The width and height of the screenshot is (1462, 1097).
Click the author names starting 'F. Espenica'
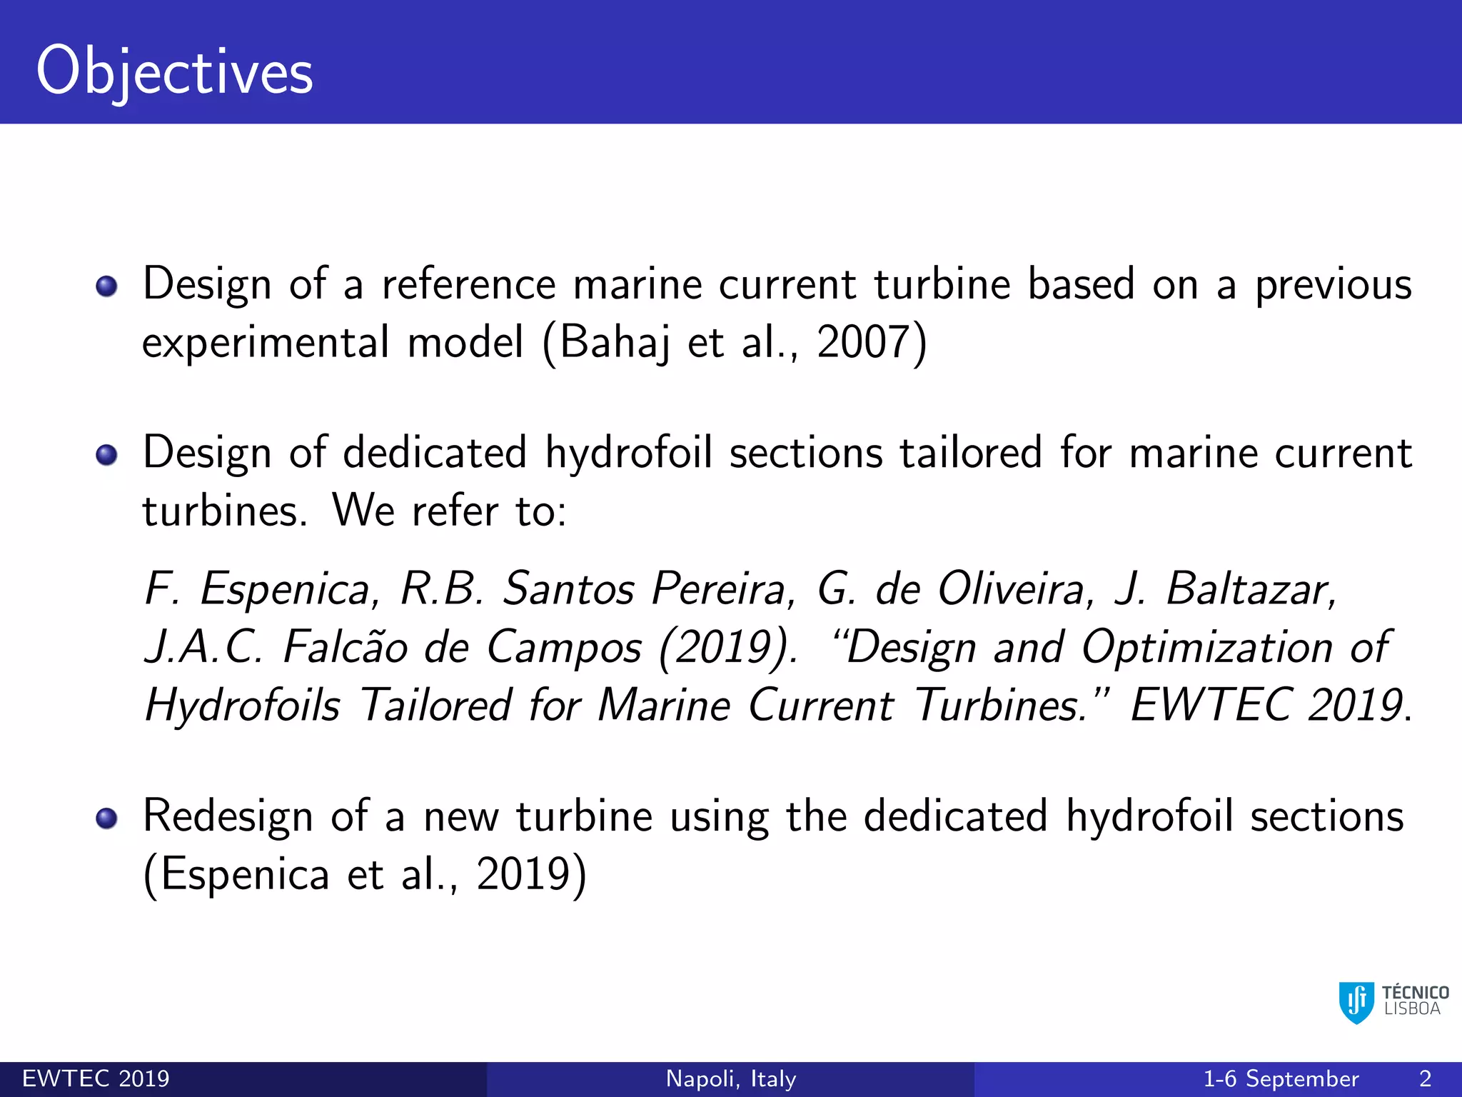coord(740,618)
